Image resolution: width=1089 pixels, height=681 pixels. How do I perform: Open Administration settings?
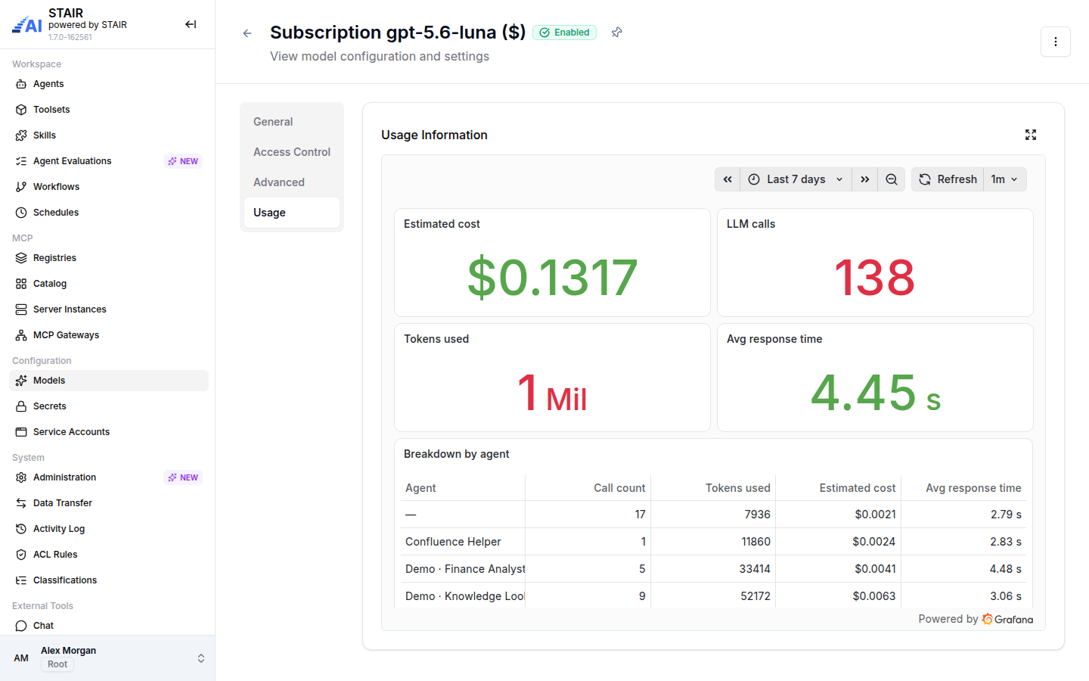pyautogui.click(x=109, y=477)
